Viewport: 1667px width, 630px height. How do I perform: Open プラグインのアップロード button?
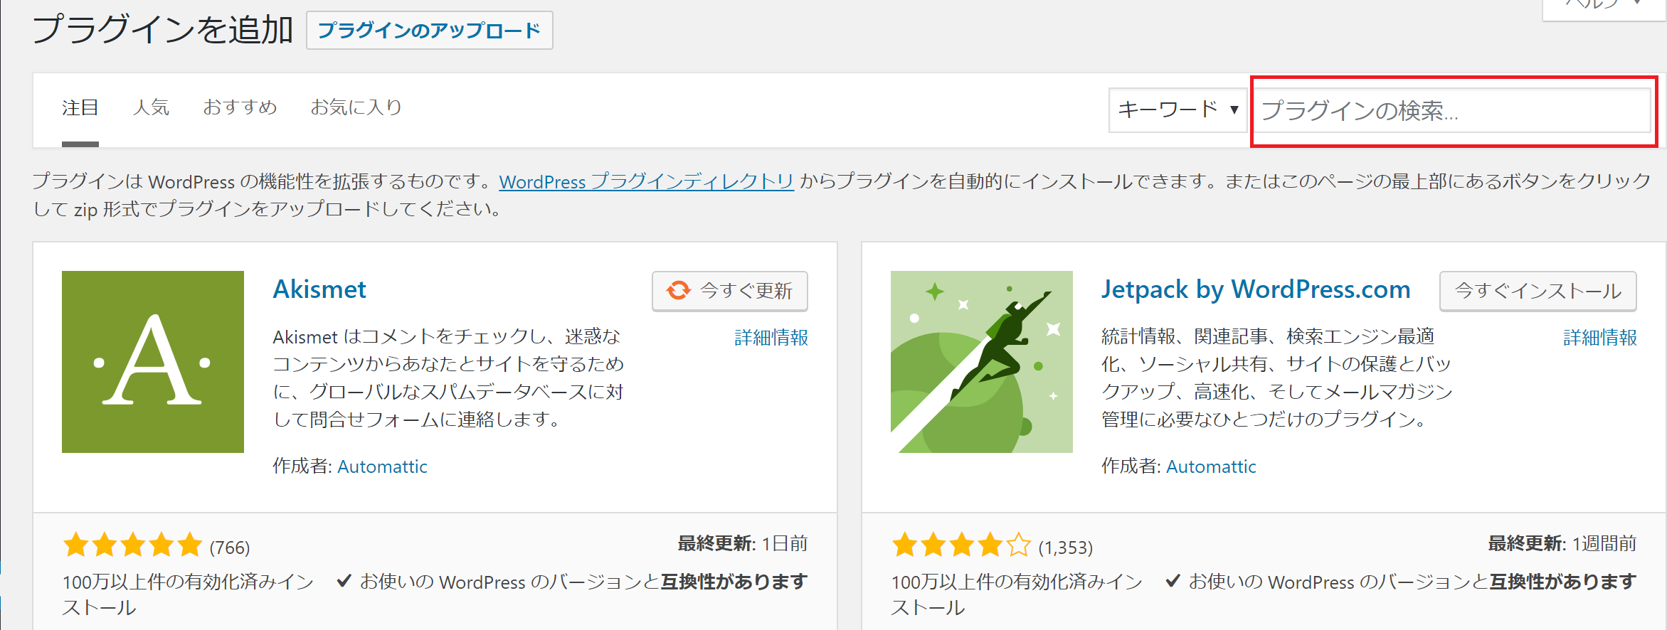(x=429, y=31)
